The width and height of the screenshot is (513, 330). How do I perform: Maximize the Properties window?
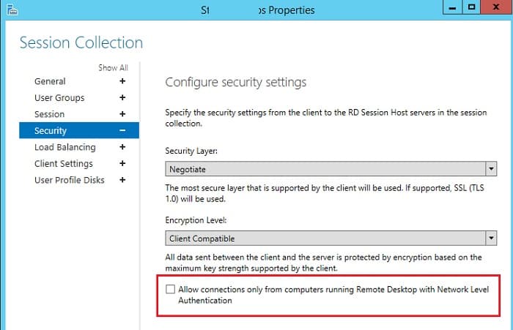tap(471, 7)
